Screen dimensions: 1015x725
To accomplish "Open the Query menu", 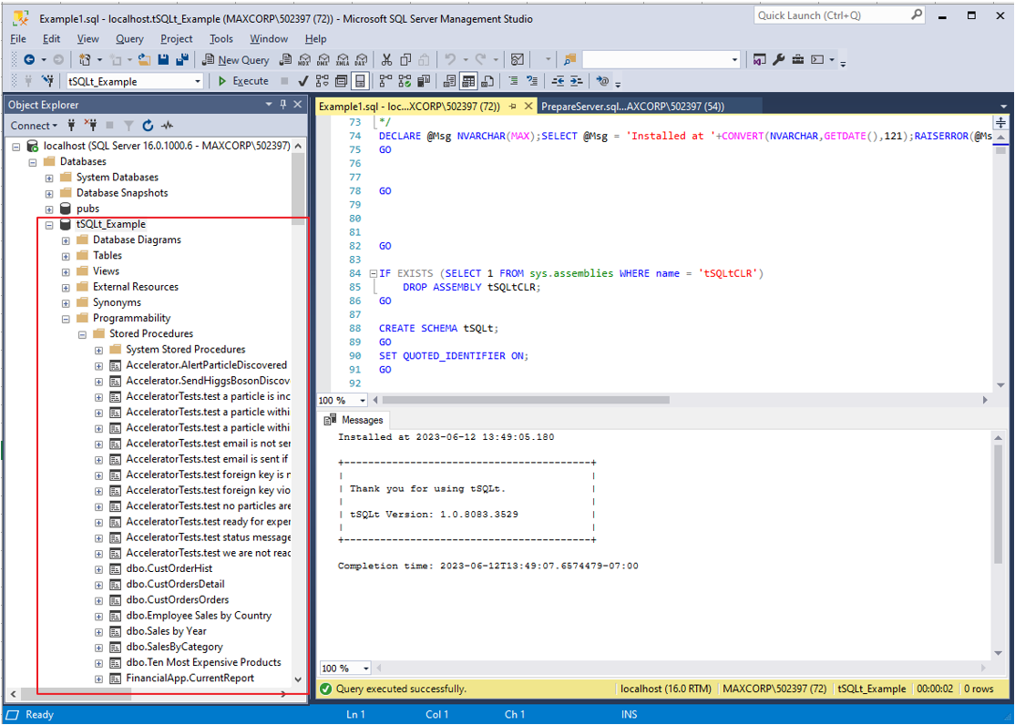I will (x=128, y=39).
